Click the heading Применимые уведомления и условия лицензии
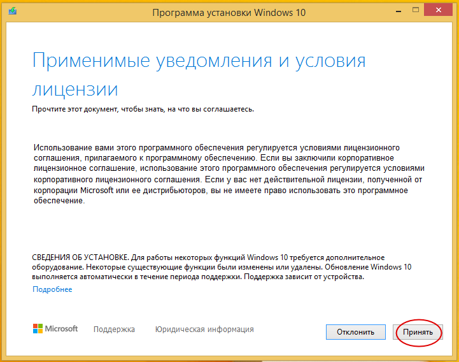This screenshot has width=459, height=362. point(199,75)
